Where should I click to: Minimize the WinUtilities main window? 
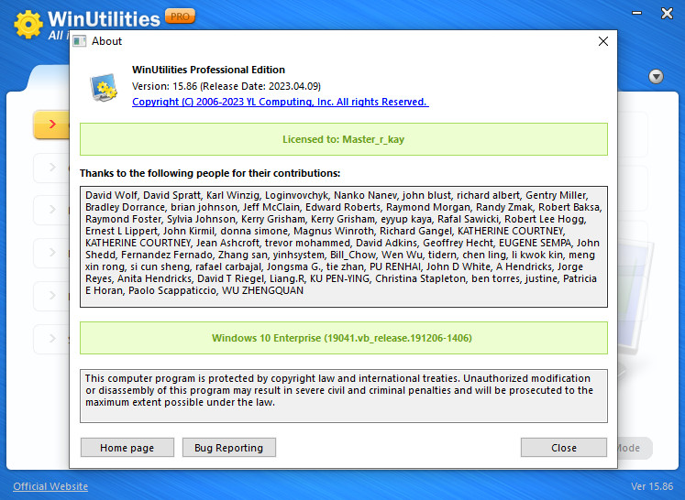637,13
